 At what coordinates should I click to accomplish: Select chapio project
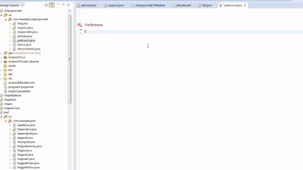click(8, 104)
